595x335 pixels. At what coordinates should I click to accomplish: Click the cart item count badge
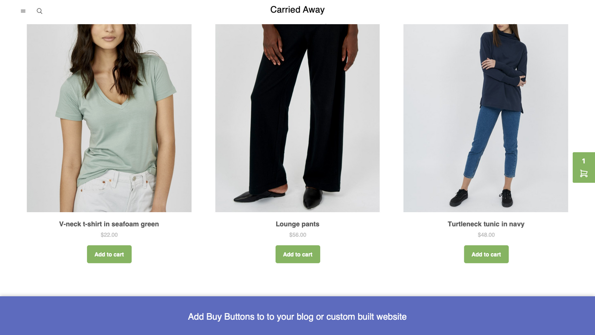[x=583, y=161]
